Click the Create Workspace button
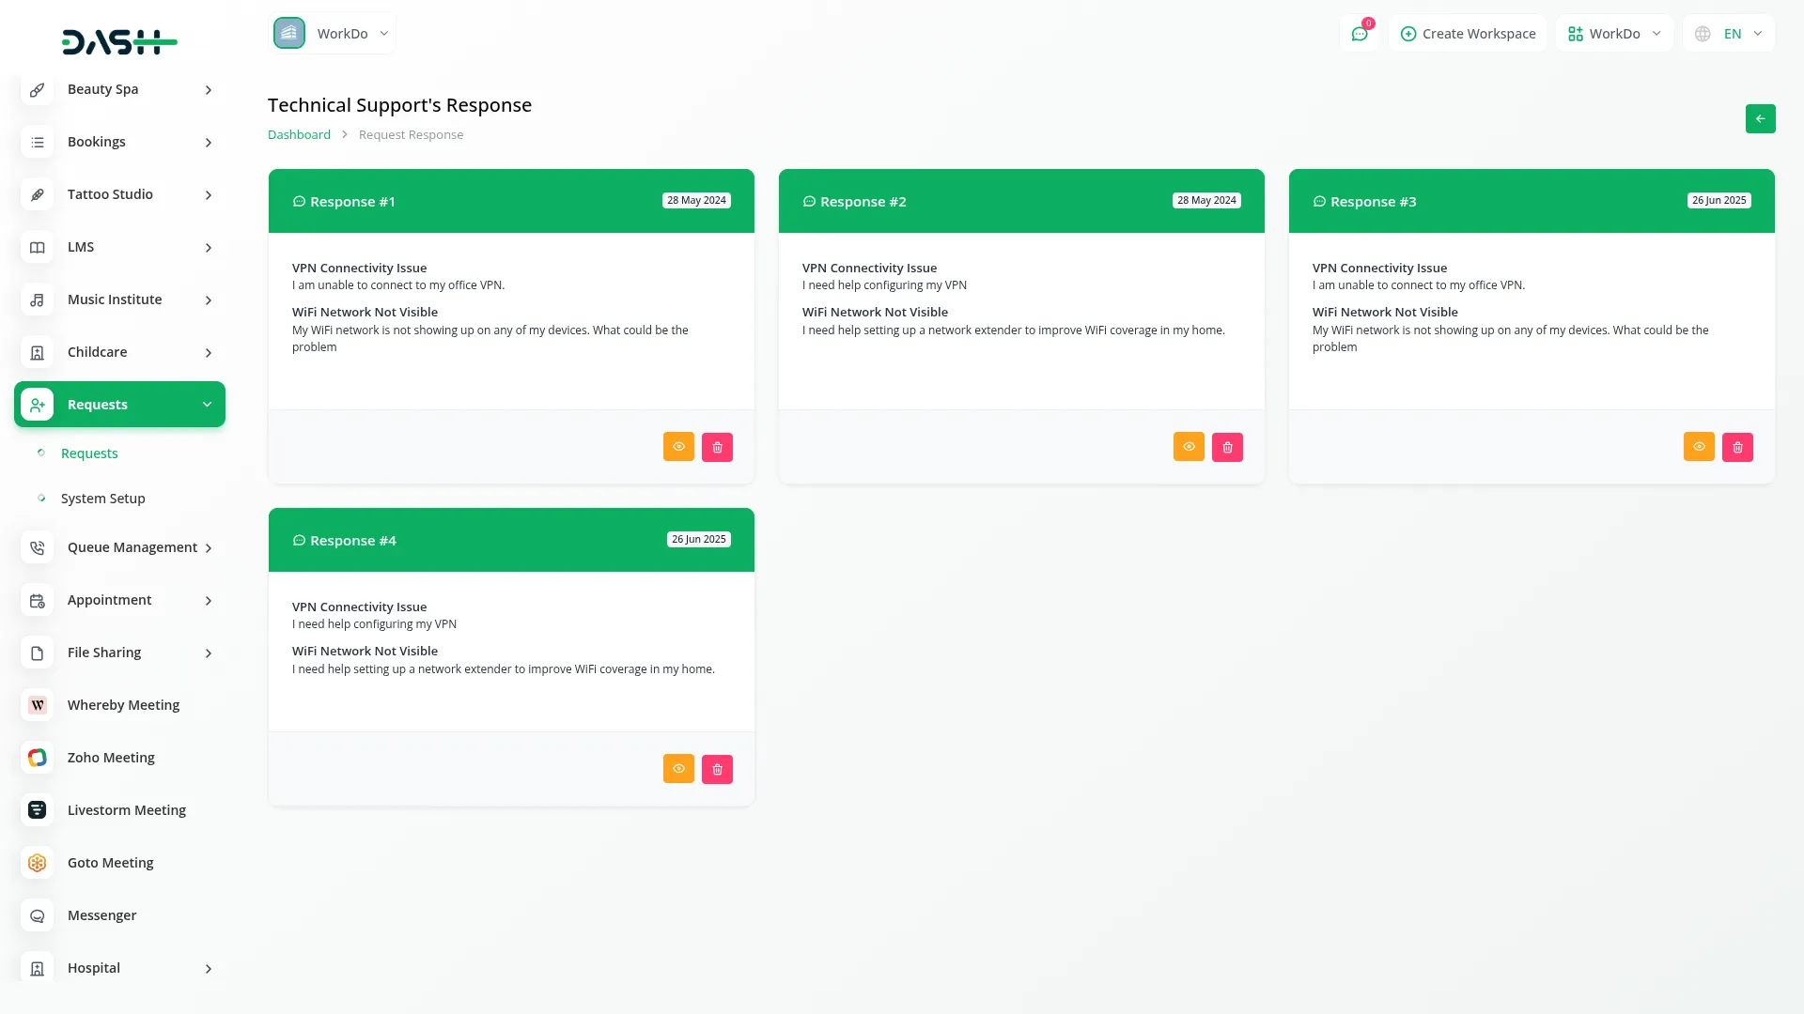This screenshot has height=1014, width=1804. tap(1468, 34)
